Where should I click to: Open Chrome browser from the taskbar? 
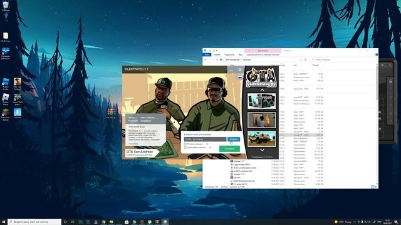click(103, 222)
